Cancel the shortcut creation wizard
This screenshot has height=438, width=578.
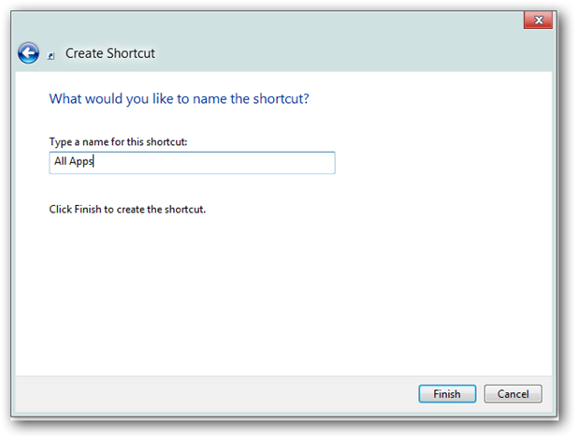513,394
